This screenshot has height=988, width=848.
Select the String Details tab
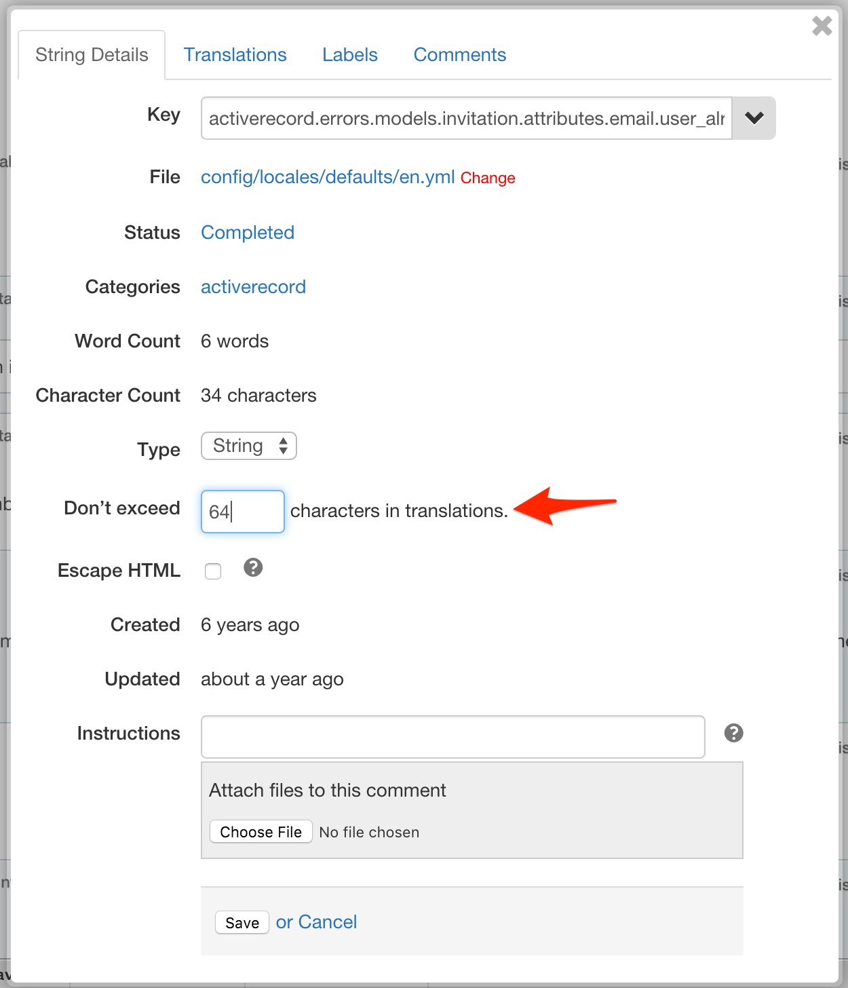92,55
